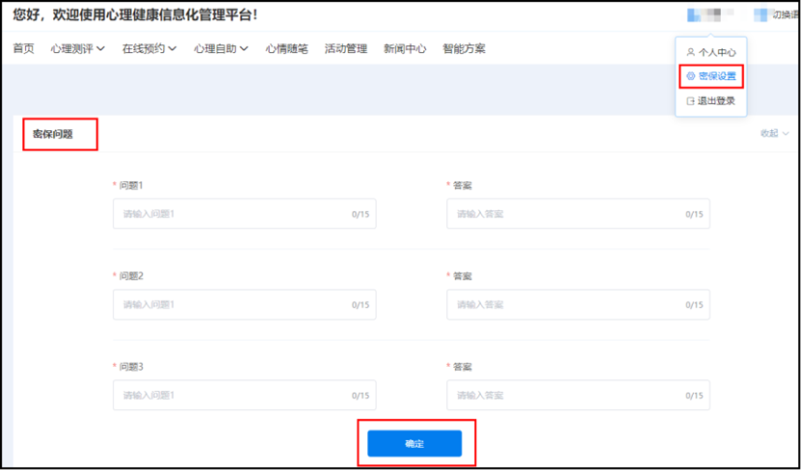The width and height of the screenshot is (801, 470).
Task: Click the 问题3 input field
Action: point(231,396)
